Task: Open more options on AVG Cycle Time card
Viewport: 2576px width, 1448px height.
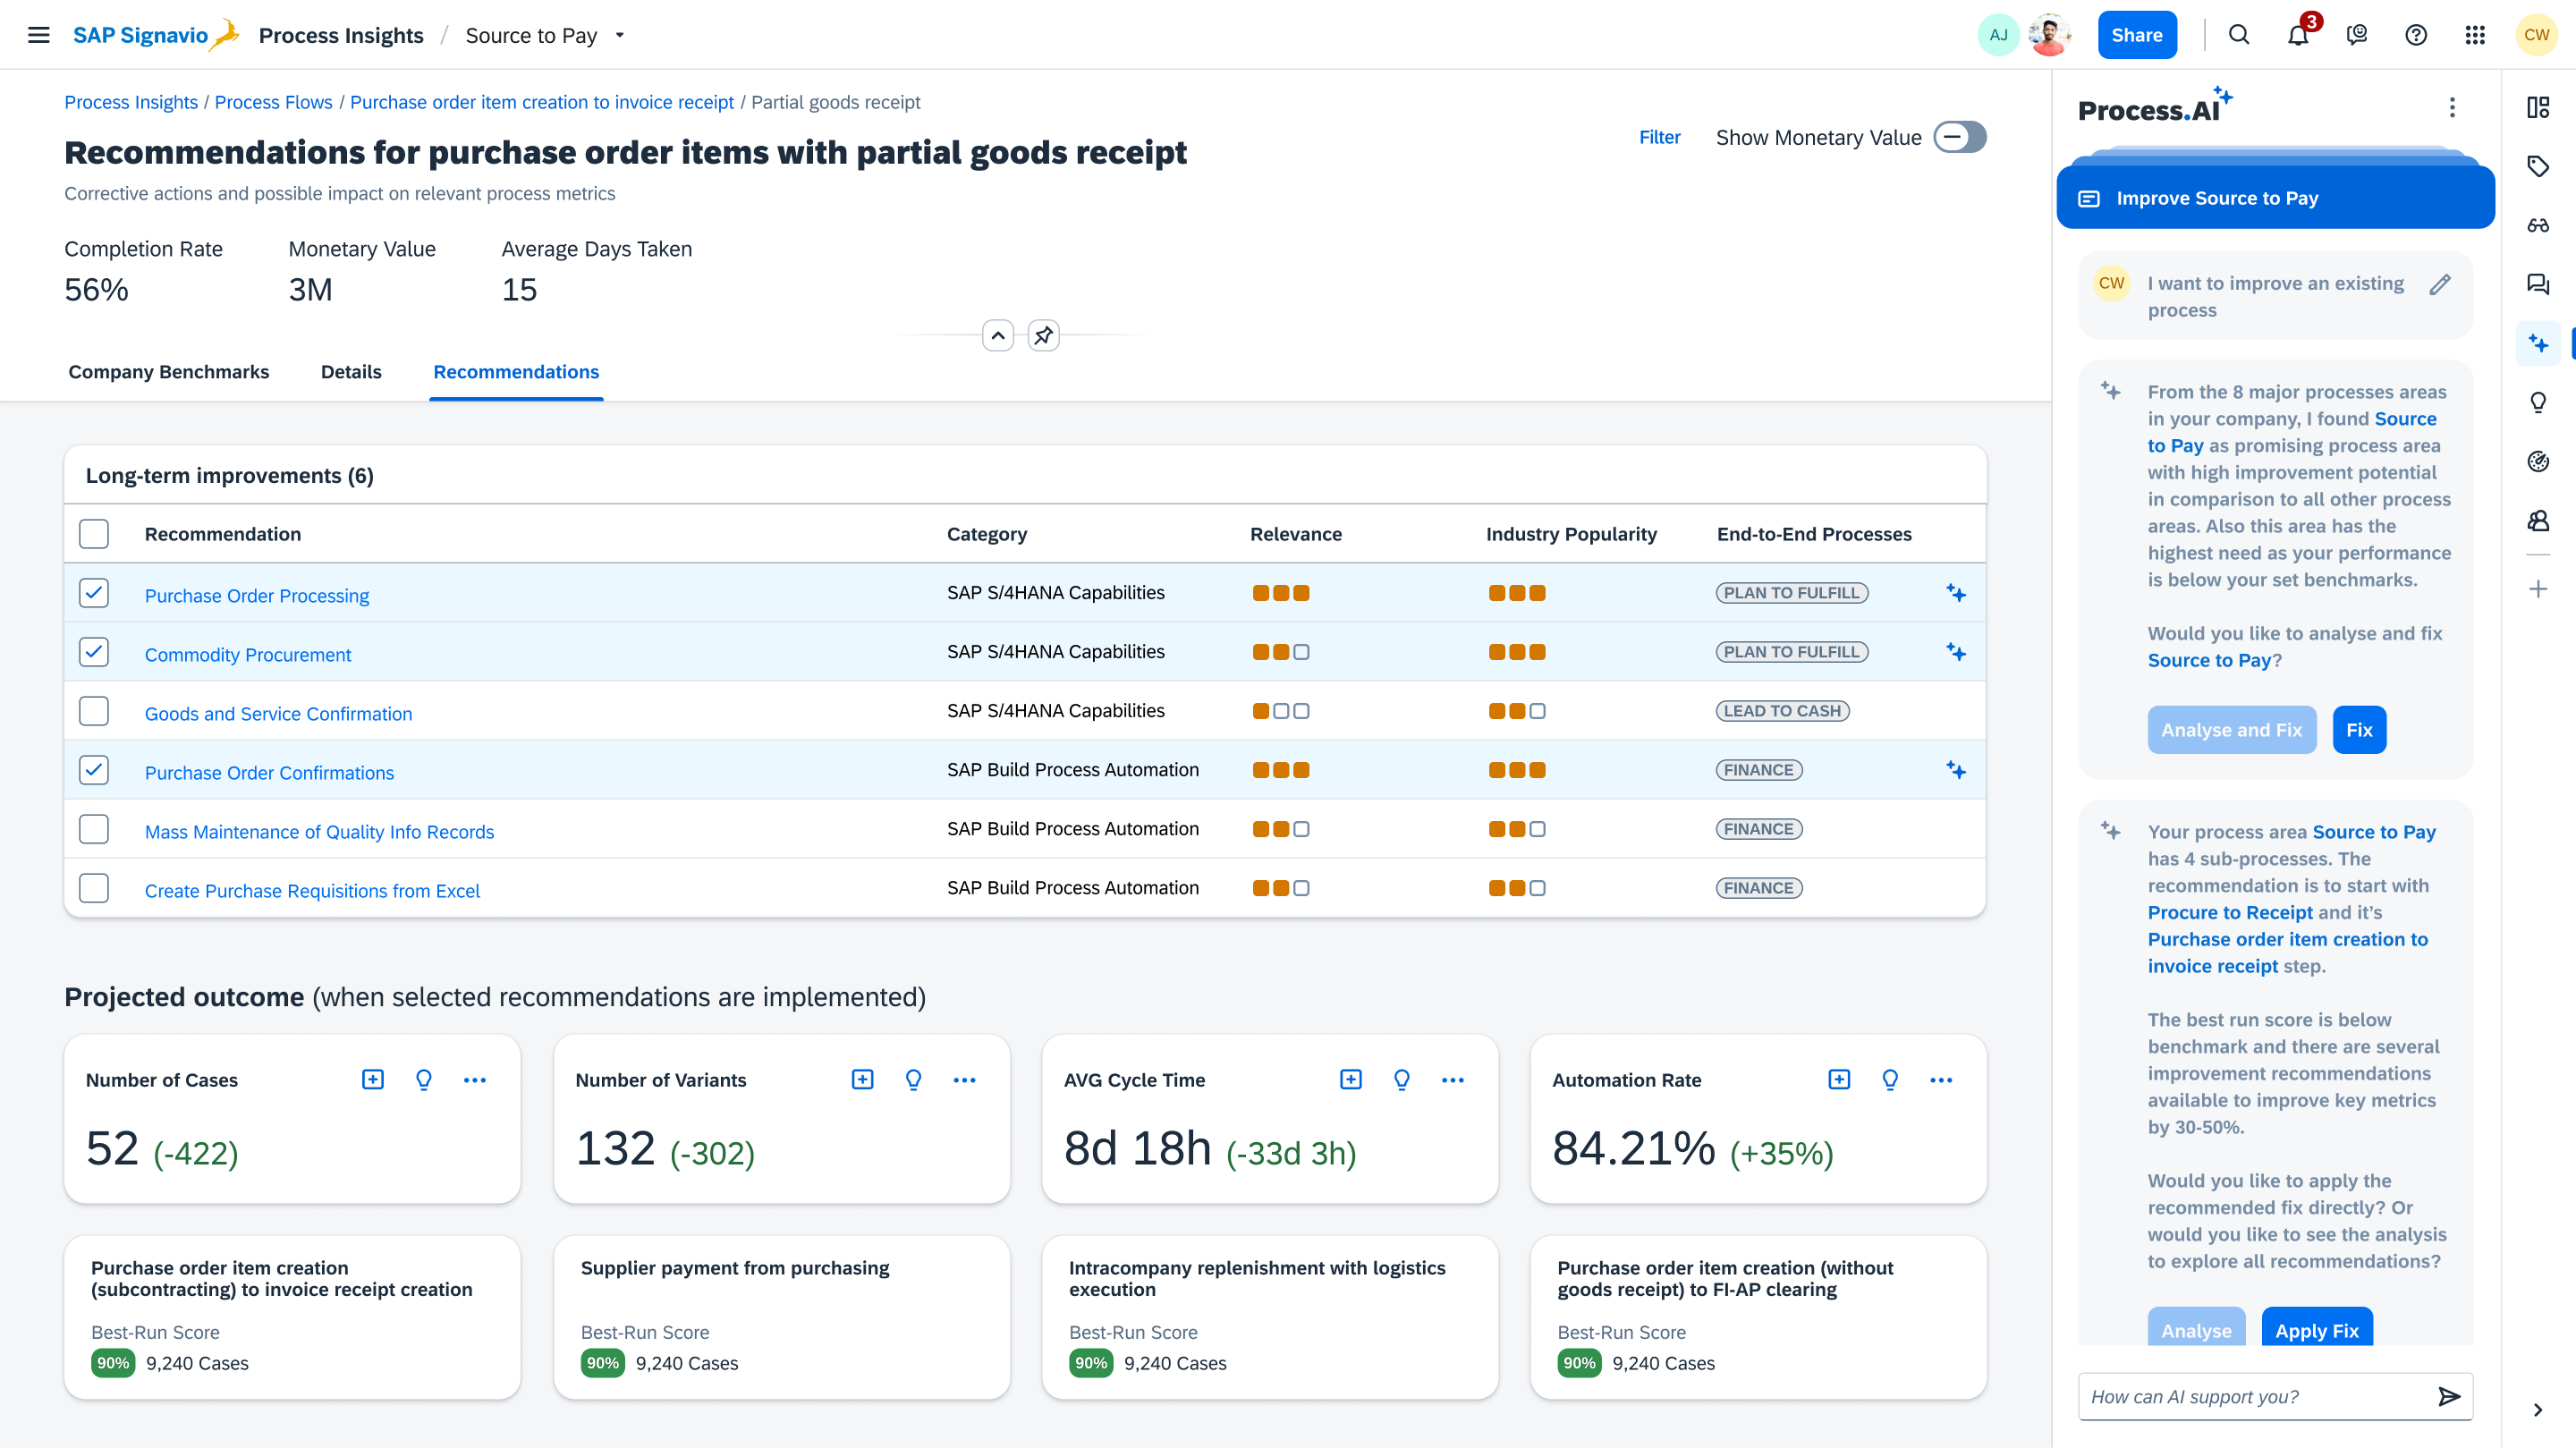Action: click(1452, 1080)
